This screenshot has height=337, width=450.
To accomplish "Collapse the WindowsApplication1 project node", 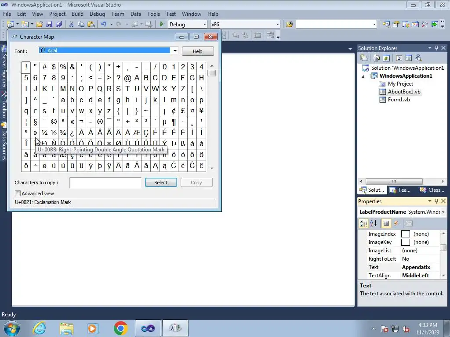I will pos(363,76).
